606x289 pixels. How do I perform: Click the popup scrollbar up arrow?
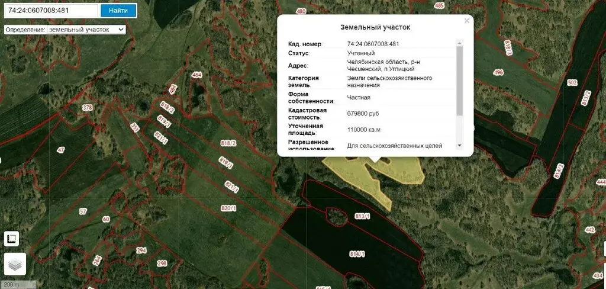pyautogui.click(x=459, y=43)
